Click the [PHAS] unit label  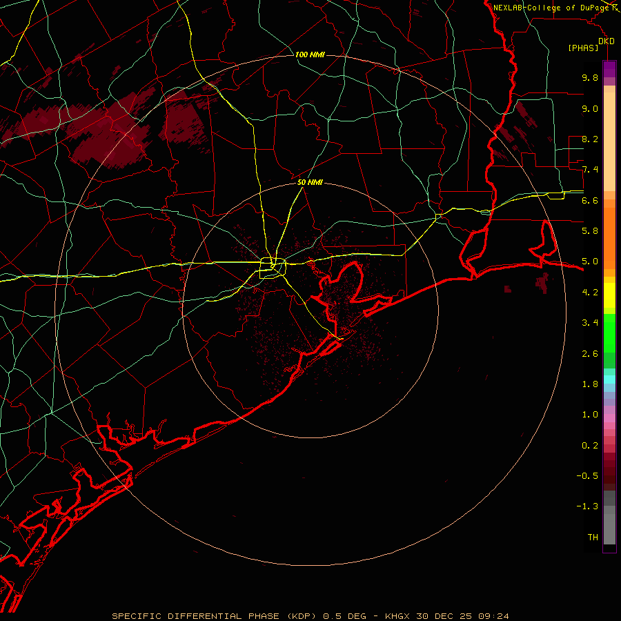tap(583, 48)
